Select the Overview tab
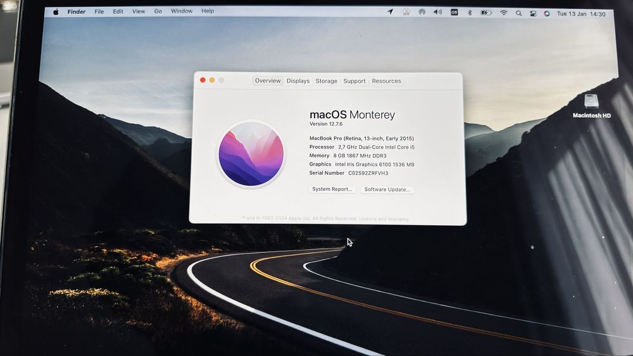 pos(268,81)
